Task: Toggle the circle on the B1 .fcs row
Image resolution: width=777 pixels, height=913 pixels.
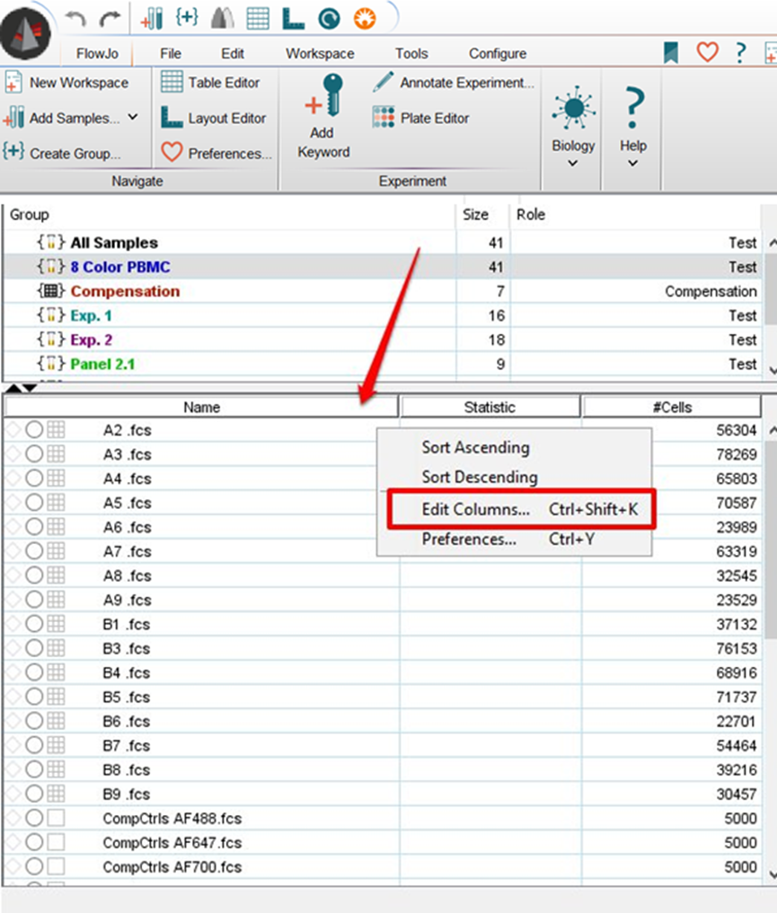Action: pos(34,624)
